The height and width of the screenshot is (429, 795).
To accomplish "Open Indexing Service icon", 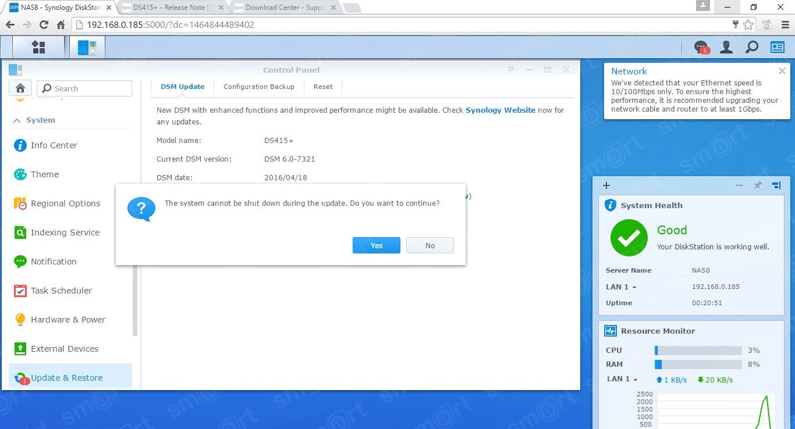I will [20, 233].
